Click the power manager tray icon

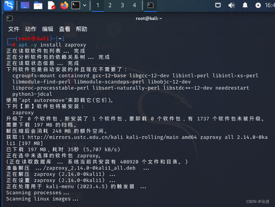(x=258, y=5)
